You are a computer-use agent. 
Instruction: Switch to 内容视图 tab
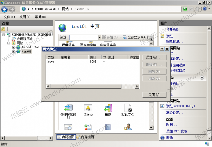point(85,137)
